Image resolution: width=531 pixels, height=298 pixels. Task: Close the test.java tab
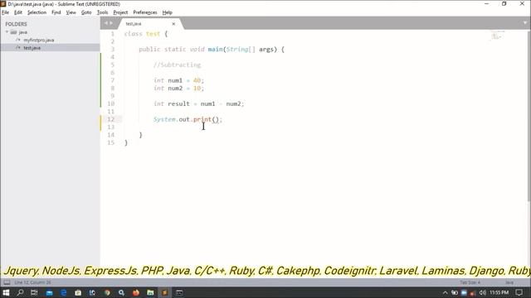pos(173,24)
